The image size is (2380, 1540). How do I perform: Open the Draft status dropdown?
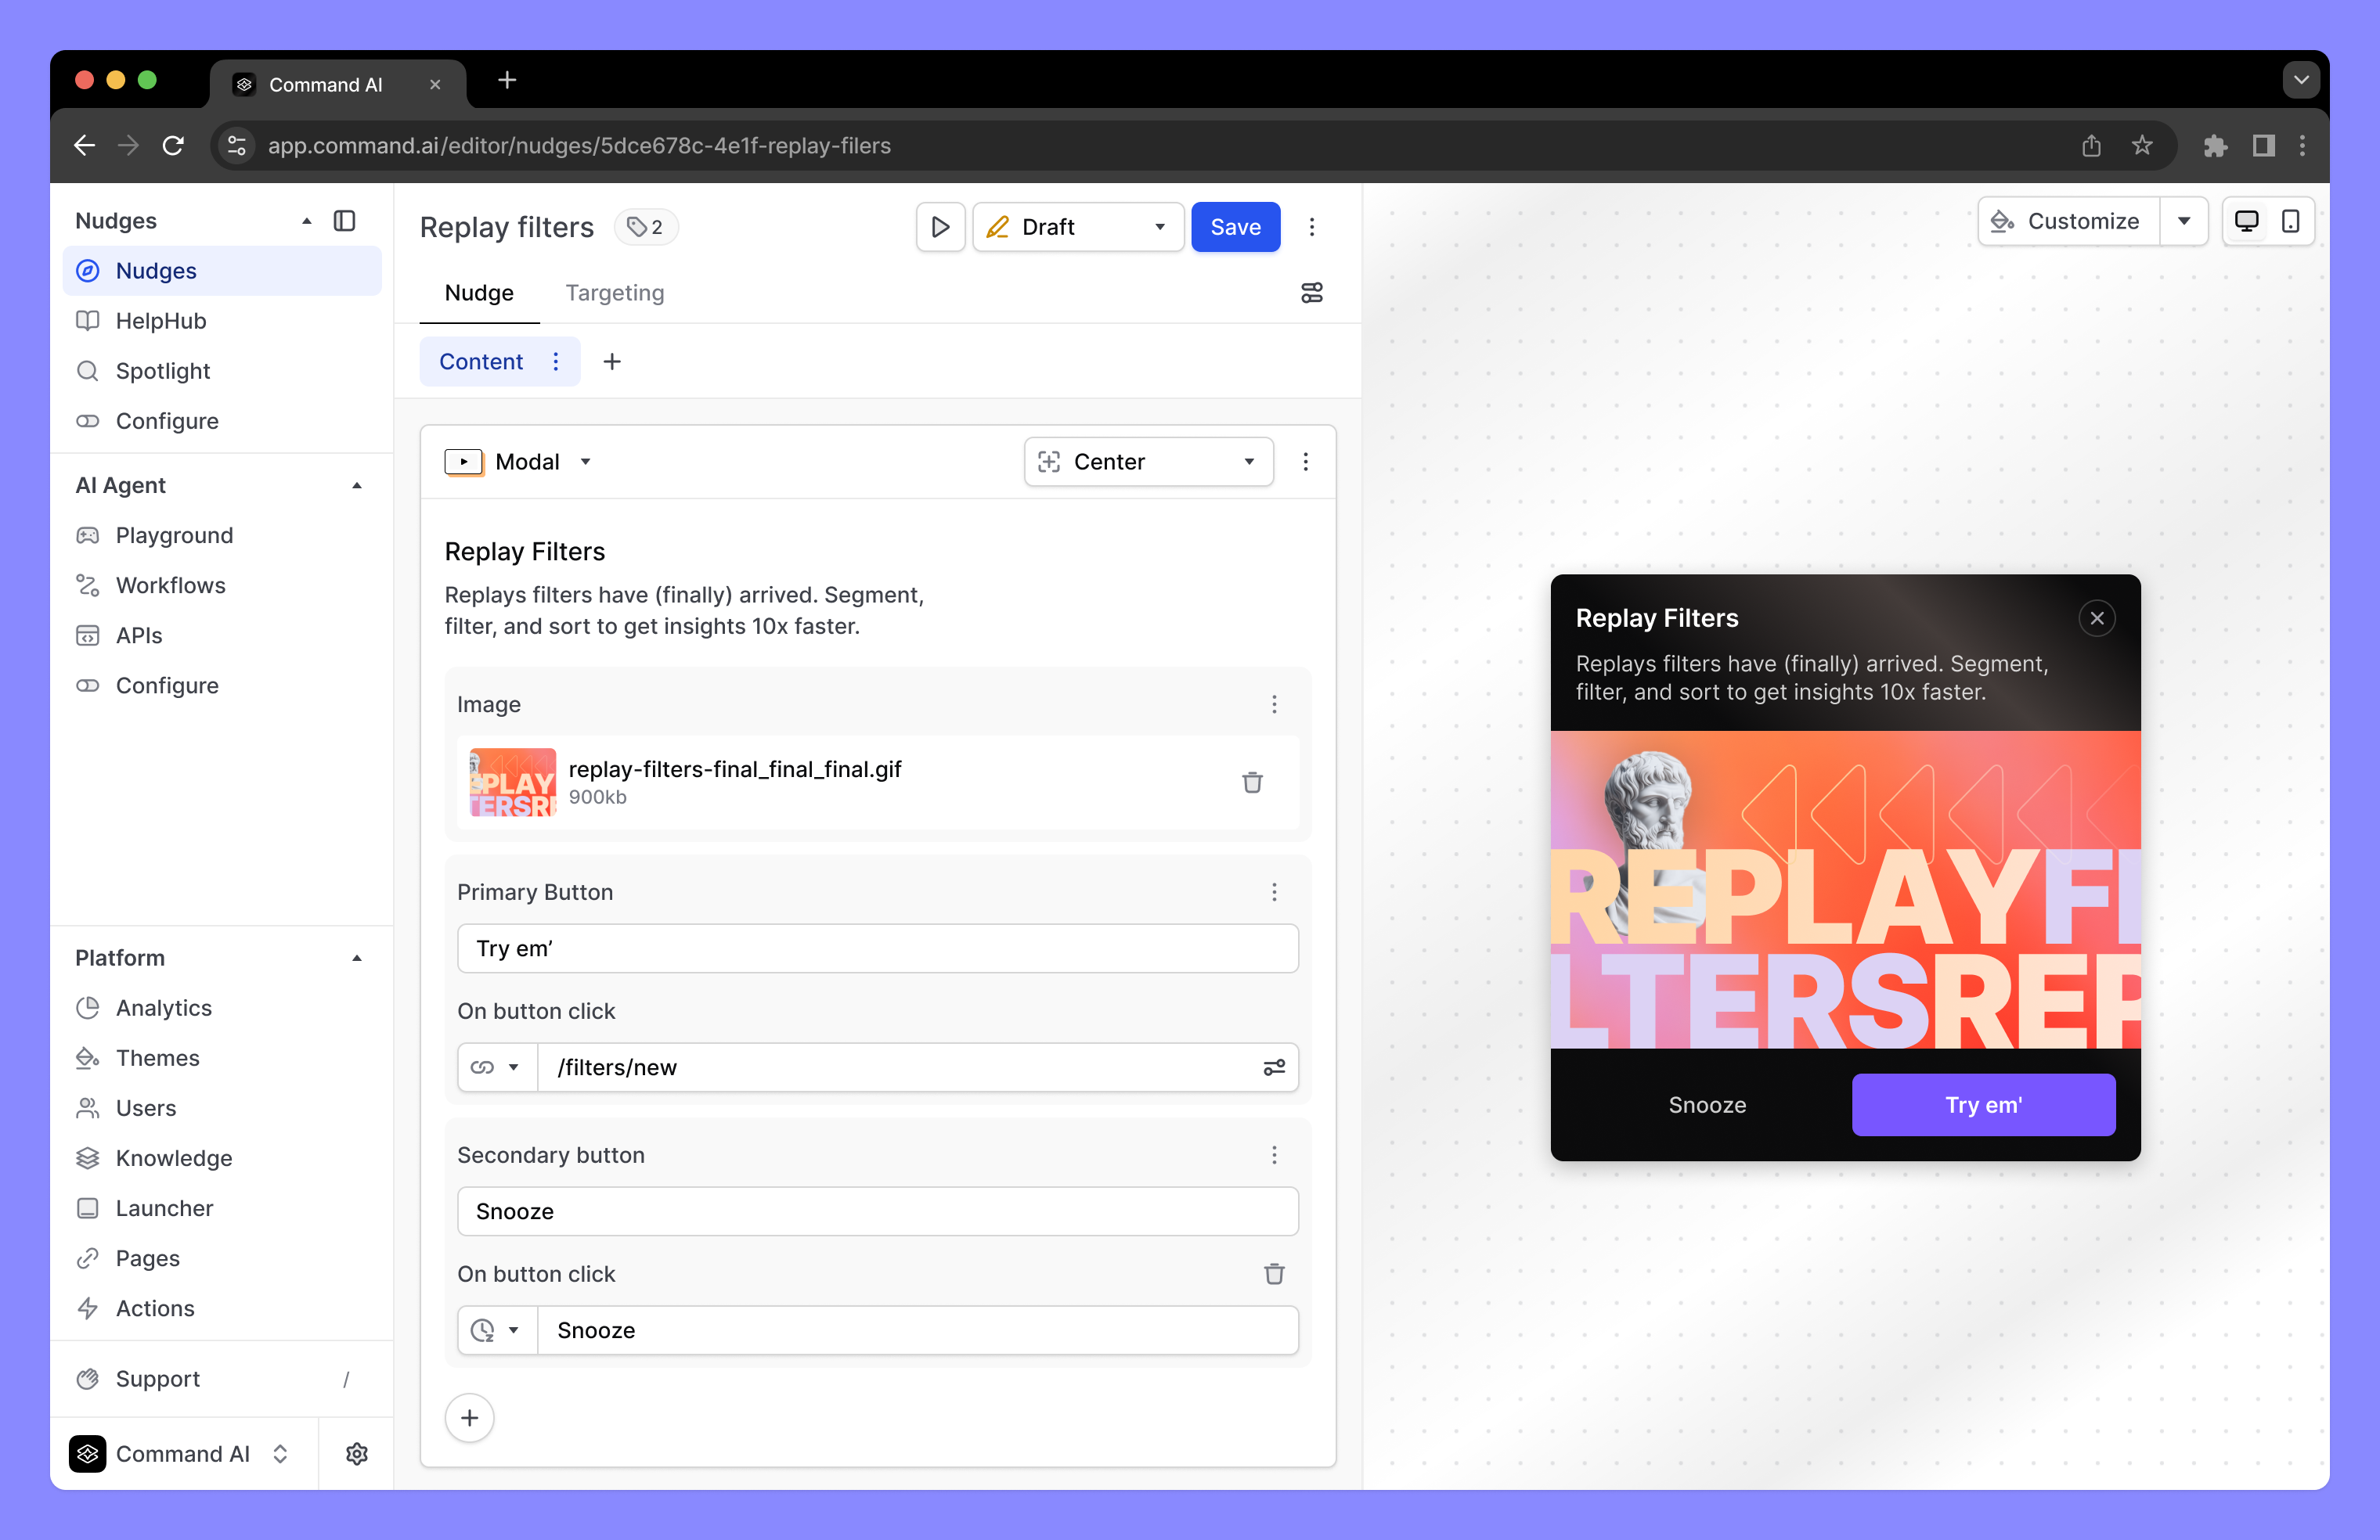tap(1078, 227)
